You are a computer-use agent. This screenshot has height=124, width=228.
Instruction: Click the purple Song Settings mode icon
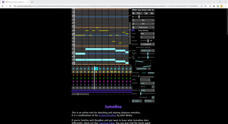133,30
